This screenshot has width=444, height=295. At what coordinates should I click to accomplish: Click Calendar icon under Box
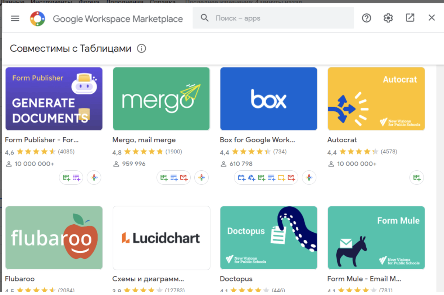click(242, 178)
